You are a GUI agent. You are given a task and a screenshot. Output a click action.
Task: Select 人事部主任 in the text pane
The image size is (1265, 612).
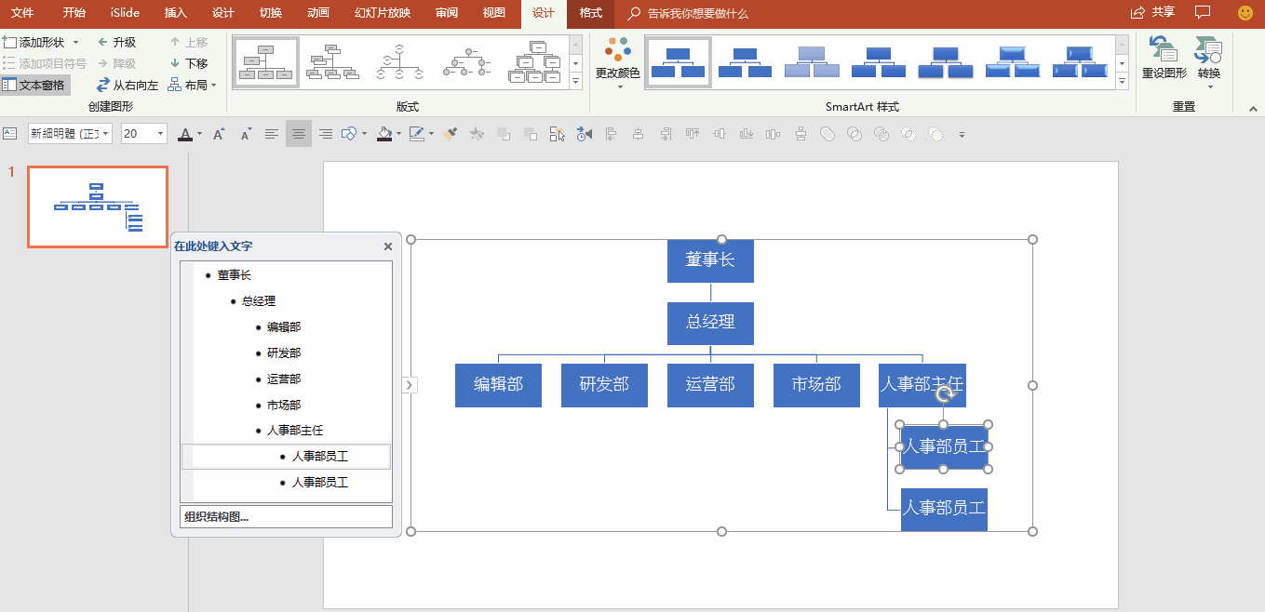point(295,431)
